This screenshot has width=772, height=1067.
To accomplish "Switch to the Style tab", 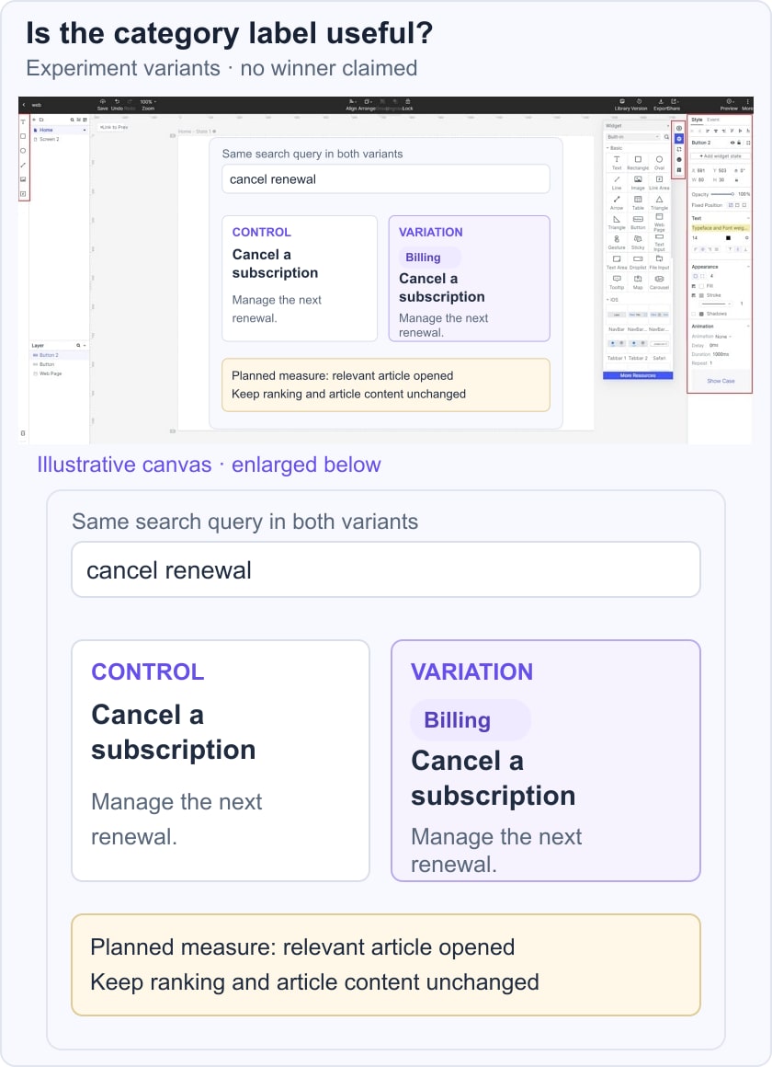I will pos(697,120).
